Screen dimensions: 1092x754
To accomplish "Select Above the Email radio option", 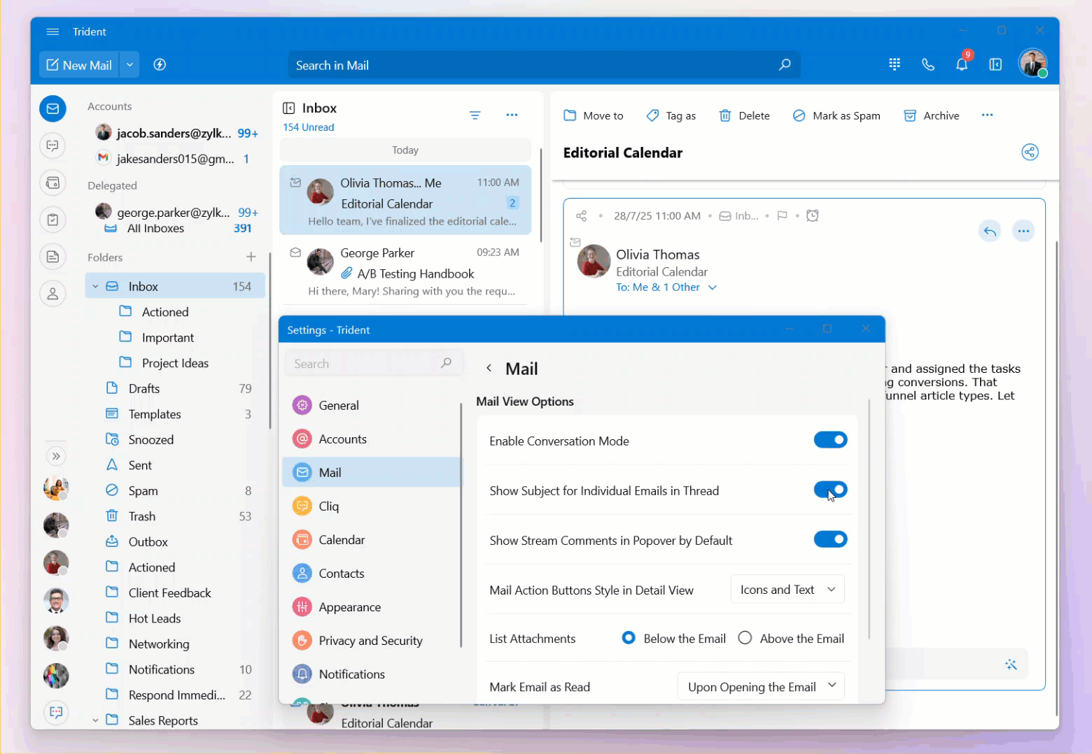I will [745, 638].
